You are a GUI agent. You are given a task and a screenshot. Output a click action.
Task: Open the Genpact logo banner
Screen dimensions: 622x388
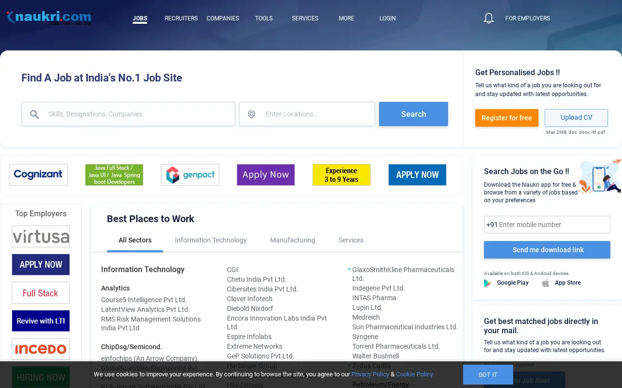pyautogui.click(x=190, y=175)
